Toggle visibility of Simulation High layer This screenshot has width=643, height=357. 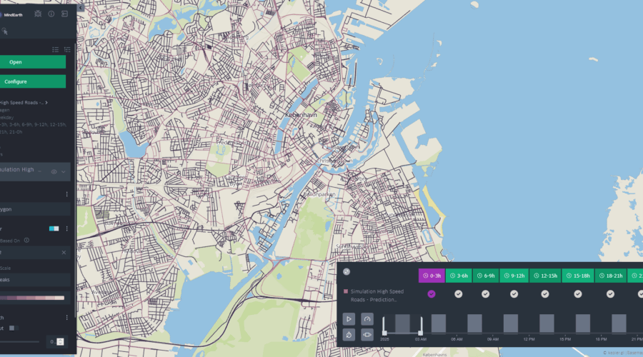tap(54, 171)
